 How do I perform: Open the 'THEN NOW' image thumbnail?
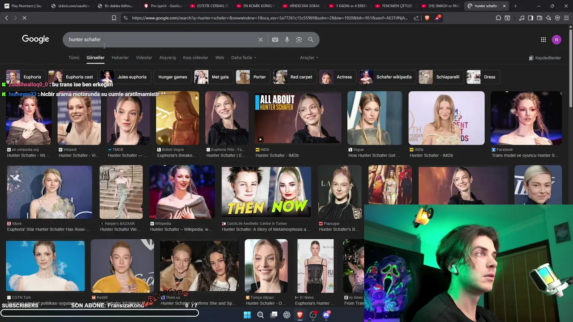(x=266, y=192)
